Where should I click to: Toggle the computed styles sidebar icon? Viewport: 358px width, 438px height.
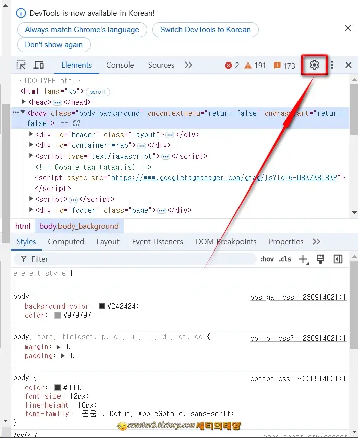coord(338,259)
